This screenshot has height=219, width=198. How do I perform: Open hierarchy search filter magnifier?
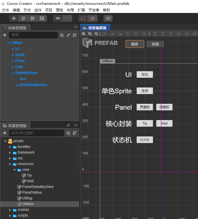[x=62, y=35]
